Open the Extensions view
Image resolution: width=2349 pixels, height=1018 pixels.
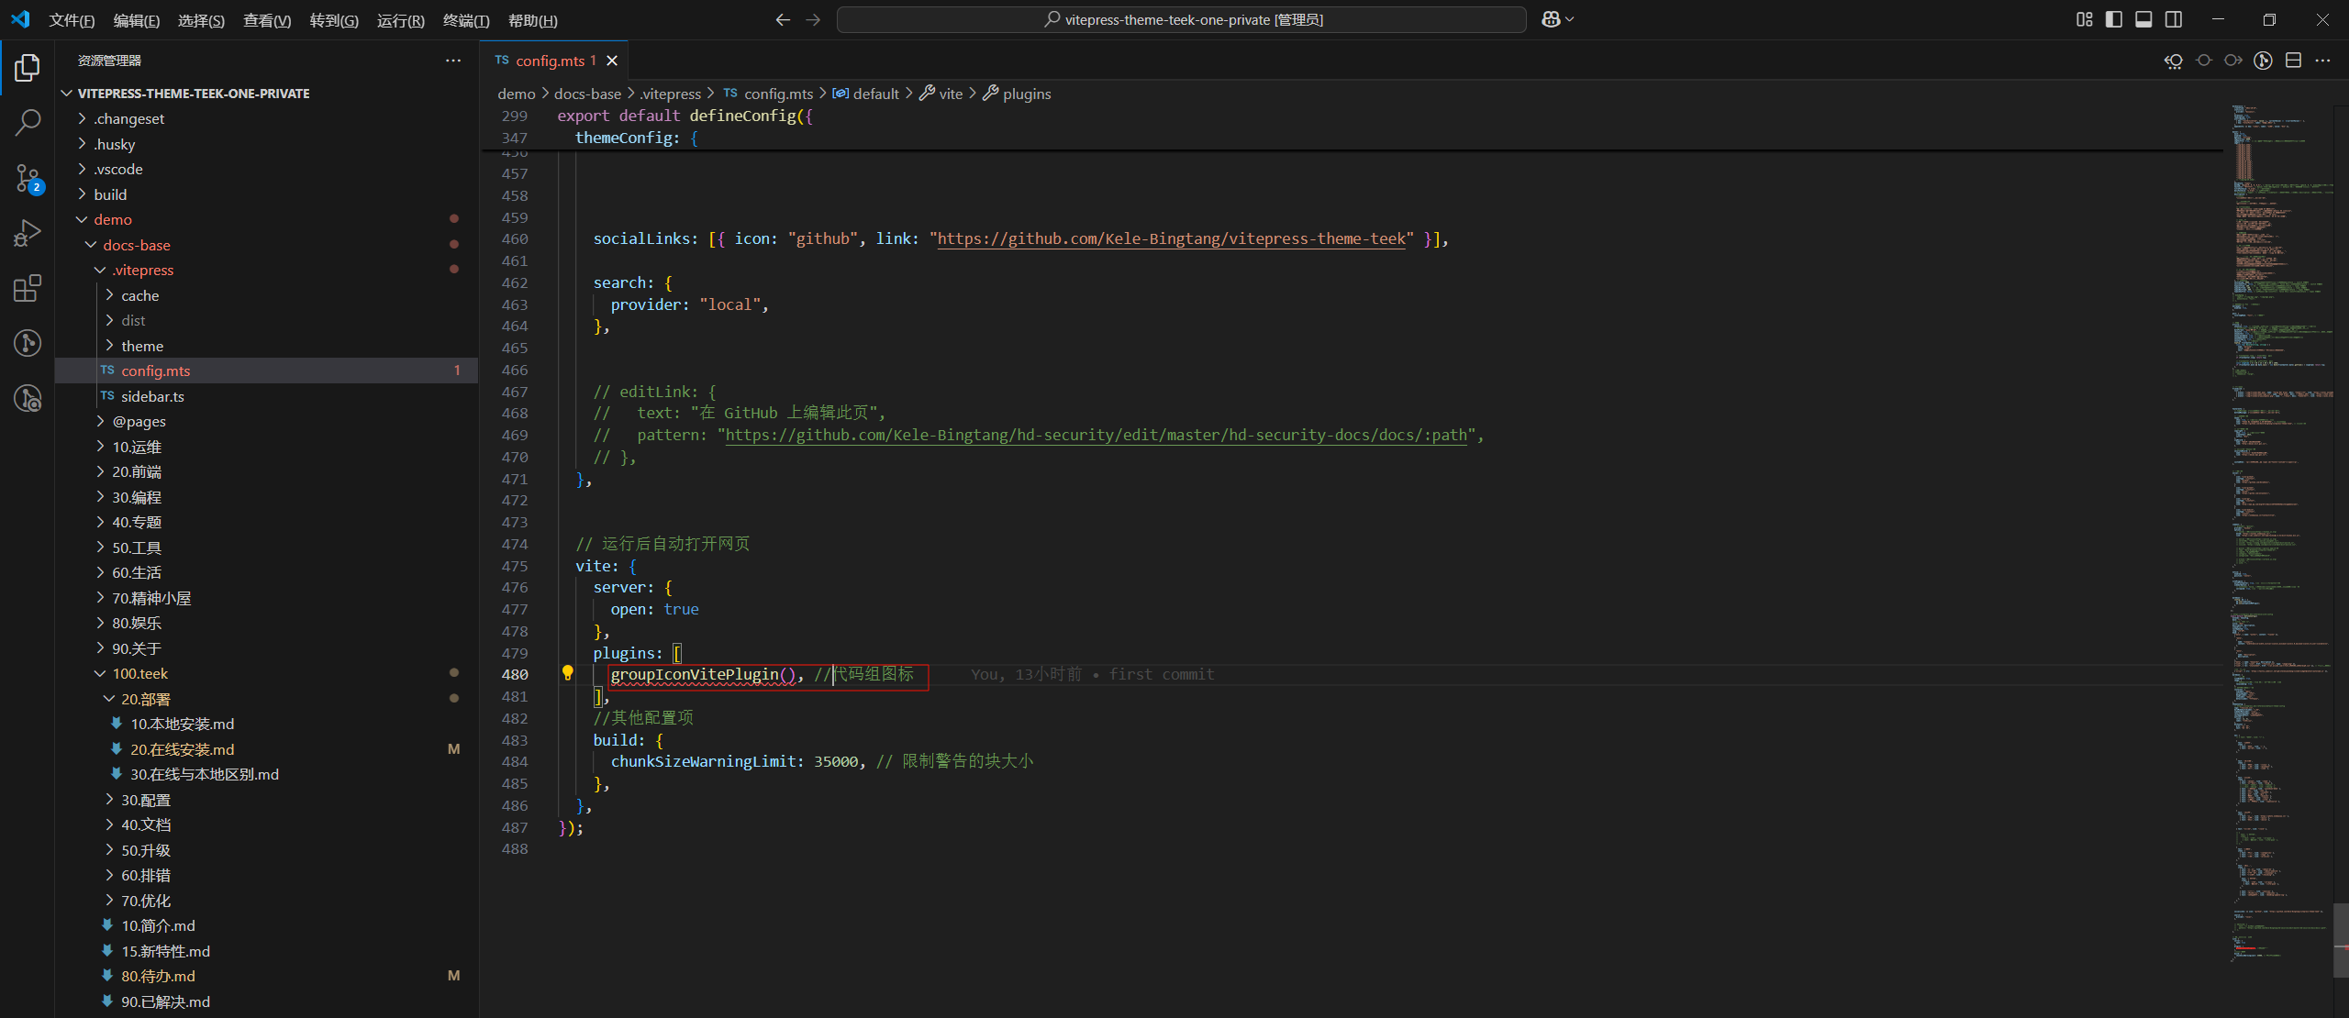28,288
